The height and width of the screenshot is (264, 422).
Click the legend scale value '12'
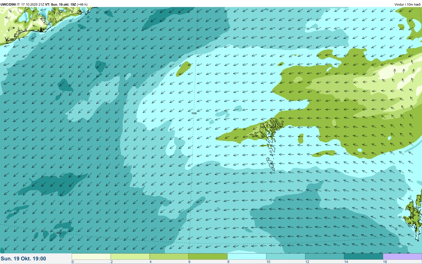coord(307,262)
